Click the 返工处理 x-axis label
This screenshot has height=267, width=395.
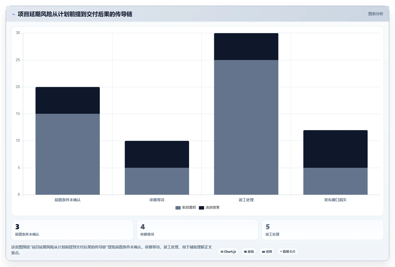(x=246, y=200)
